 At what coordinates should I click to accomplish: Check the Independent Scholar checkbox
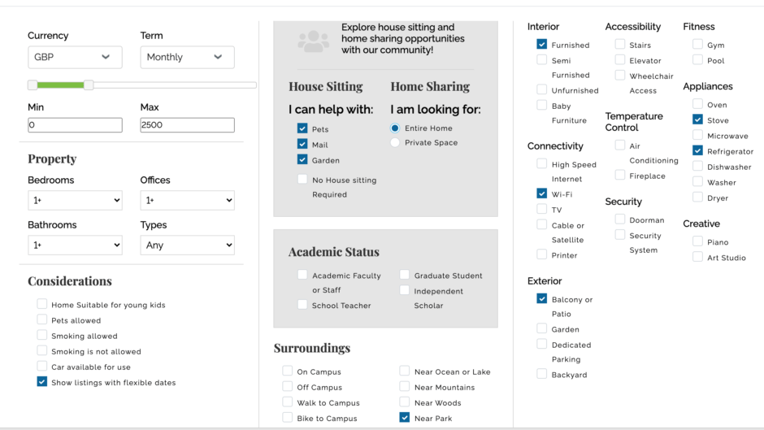point(404,290)
